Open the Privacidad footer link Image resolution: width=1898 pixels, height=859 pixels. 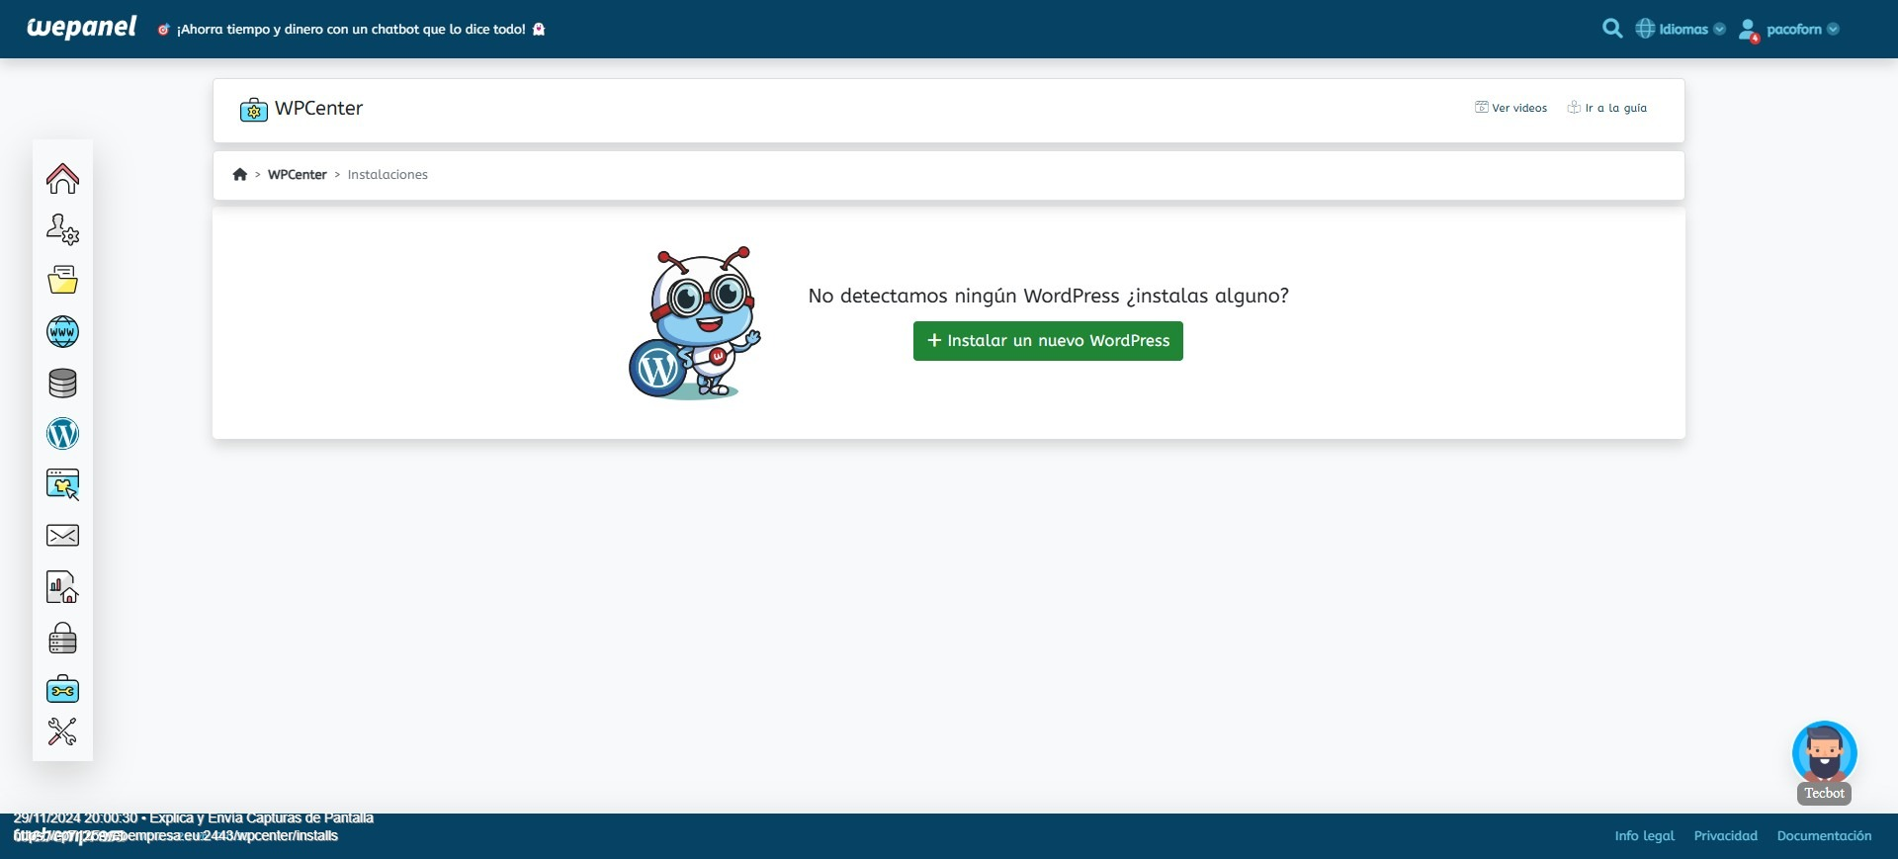click(x=1725, y=835)
